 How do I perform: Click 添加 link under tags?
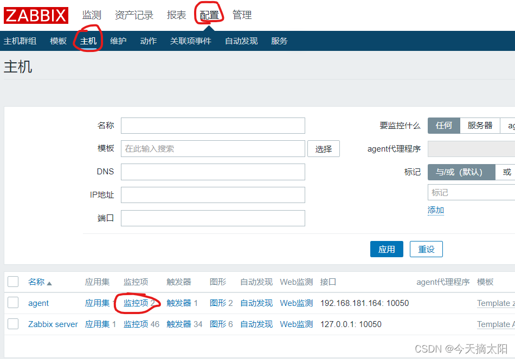tap(436, 210)
